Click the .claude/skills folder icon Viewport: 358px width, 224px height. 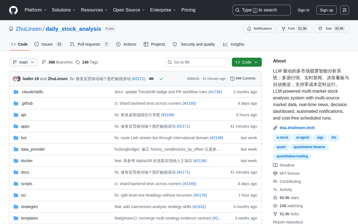16,92
